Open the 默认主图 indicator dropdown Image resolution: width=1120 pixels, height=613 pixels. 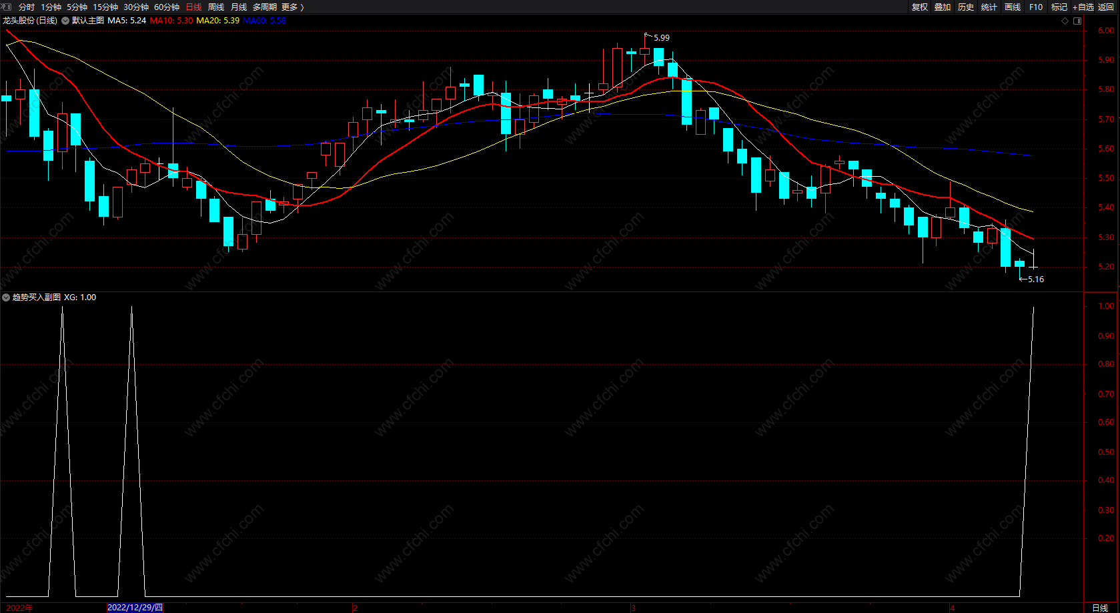65,21
